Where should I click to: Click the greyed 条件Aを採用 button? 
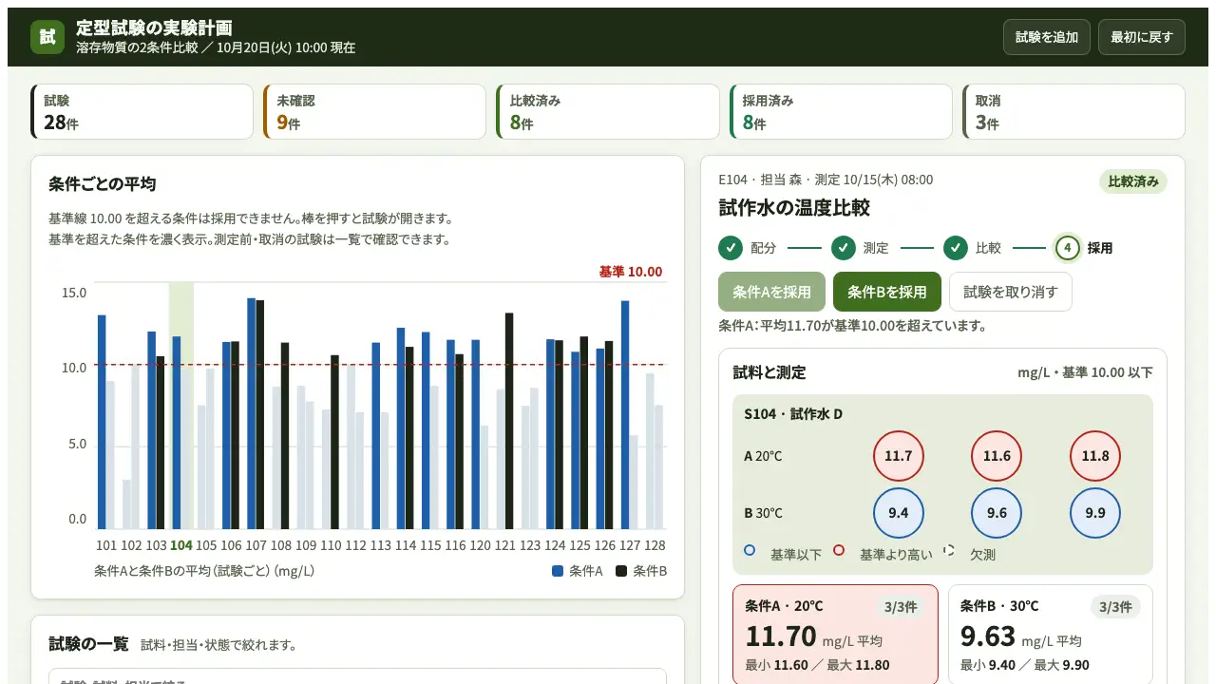771,292
